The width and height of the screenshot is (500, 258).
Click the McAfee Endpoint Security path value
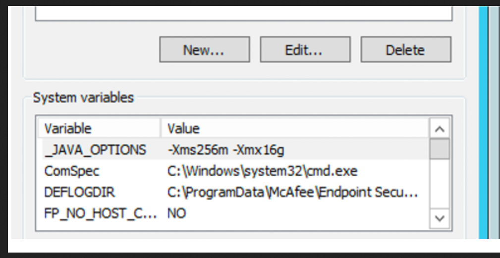tap(293, 192)
